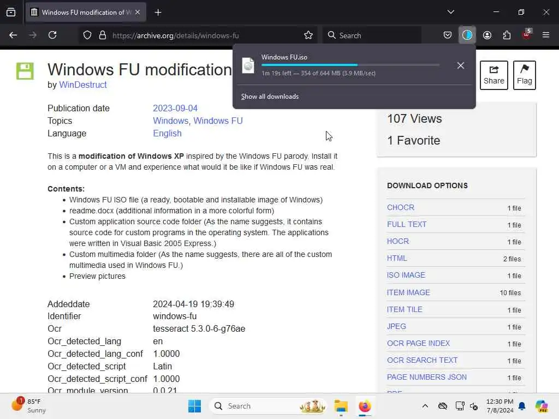
Task: Show hidden system tray icons chevron
Action: (x=425, y=406)
